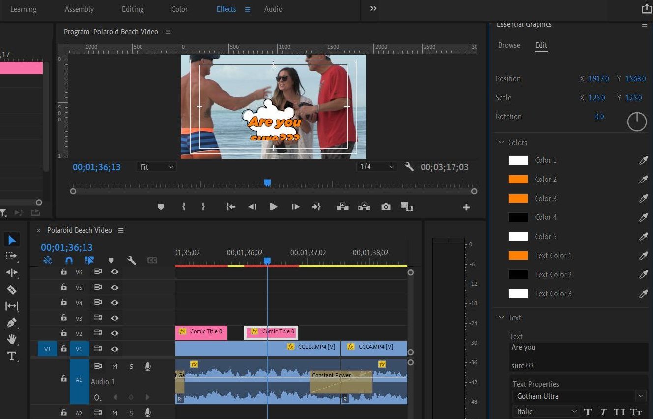The image size is (653, 419).
Task: Open the Browse tab in Essential Graphics
Action: click(509, 45)
